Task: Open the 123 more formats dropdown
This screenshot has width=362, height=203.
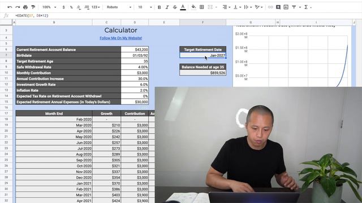Action: (96, 7)
